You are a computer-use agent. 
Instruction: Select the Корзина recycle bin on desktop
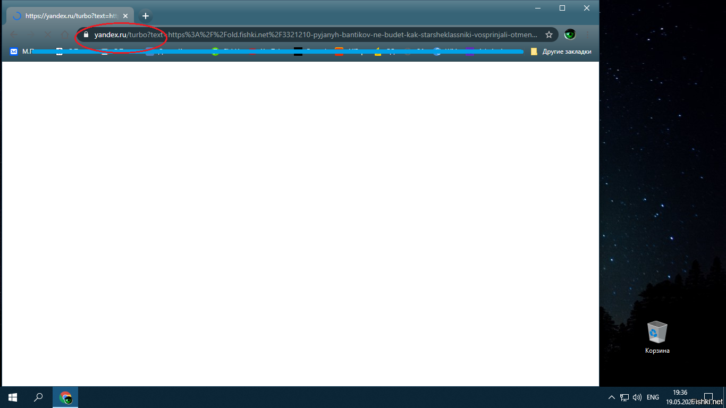(657, 337)
